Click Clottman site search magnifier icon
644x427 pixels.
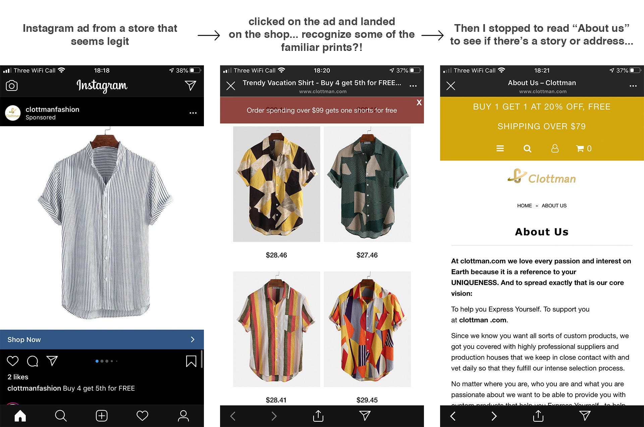click(527, 148)
